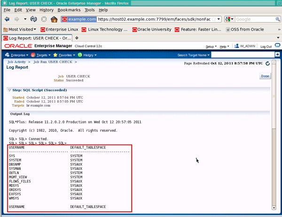Click the Done button

click(x=265, y=76)
